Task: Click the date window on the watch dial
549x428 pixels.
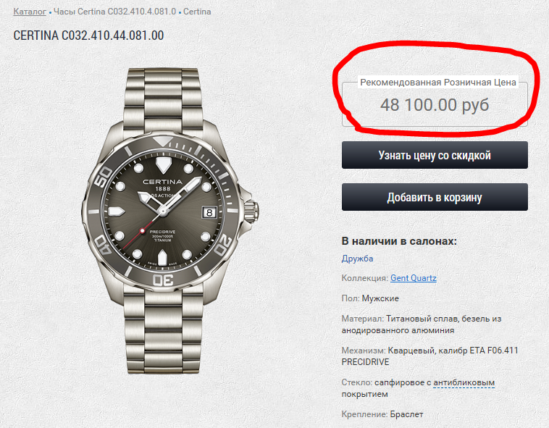Action: (209, 212)
